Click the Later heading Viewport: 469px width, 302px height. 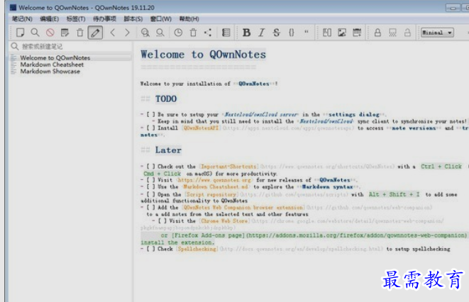click(x=168, y=150)
